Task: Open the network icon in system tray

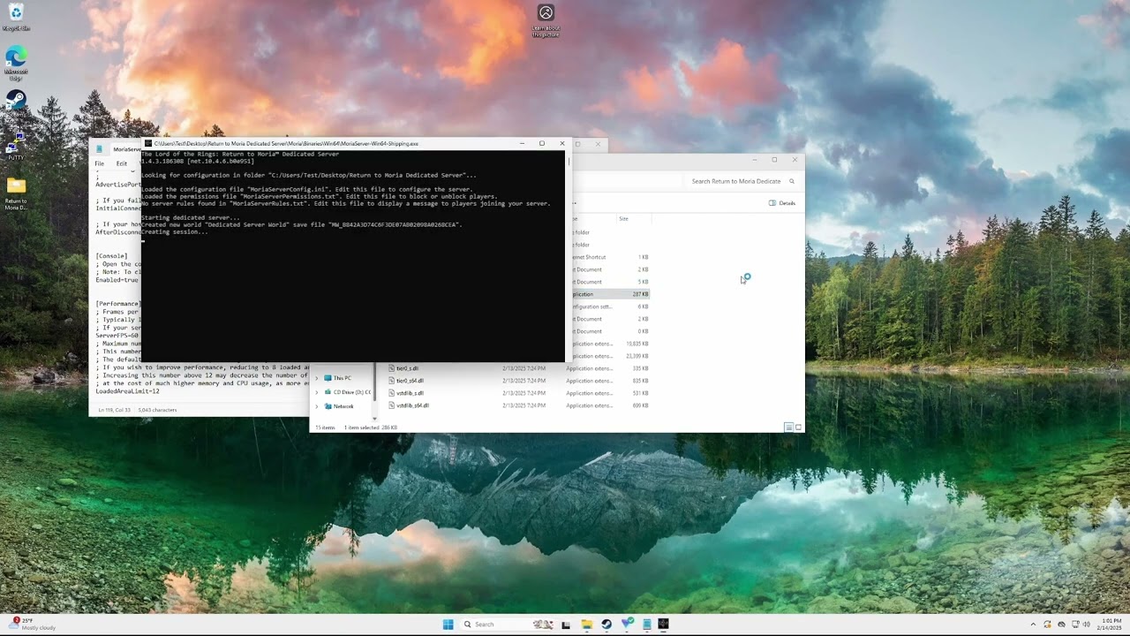Action: pos(1073,625)
